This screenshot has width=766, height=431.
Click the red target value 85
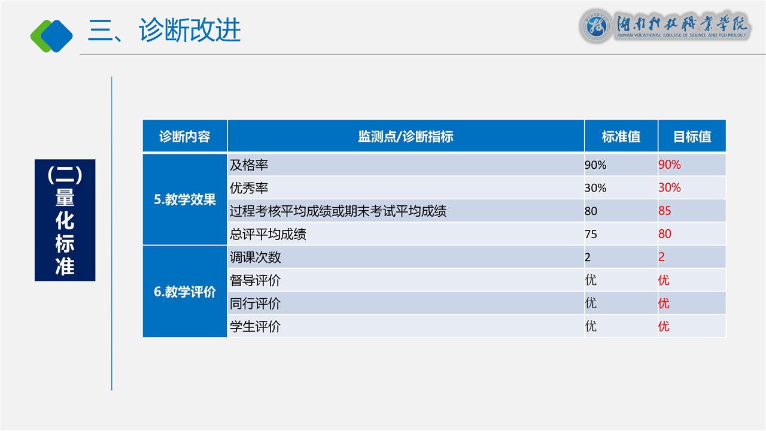pos(665,211)
